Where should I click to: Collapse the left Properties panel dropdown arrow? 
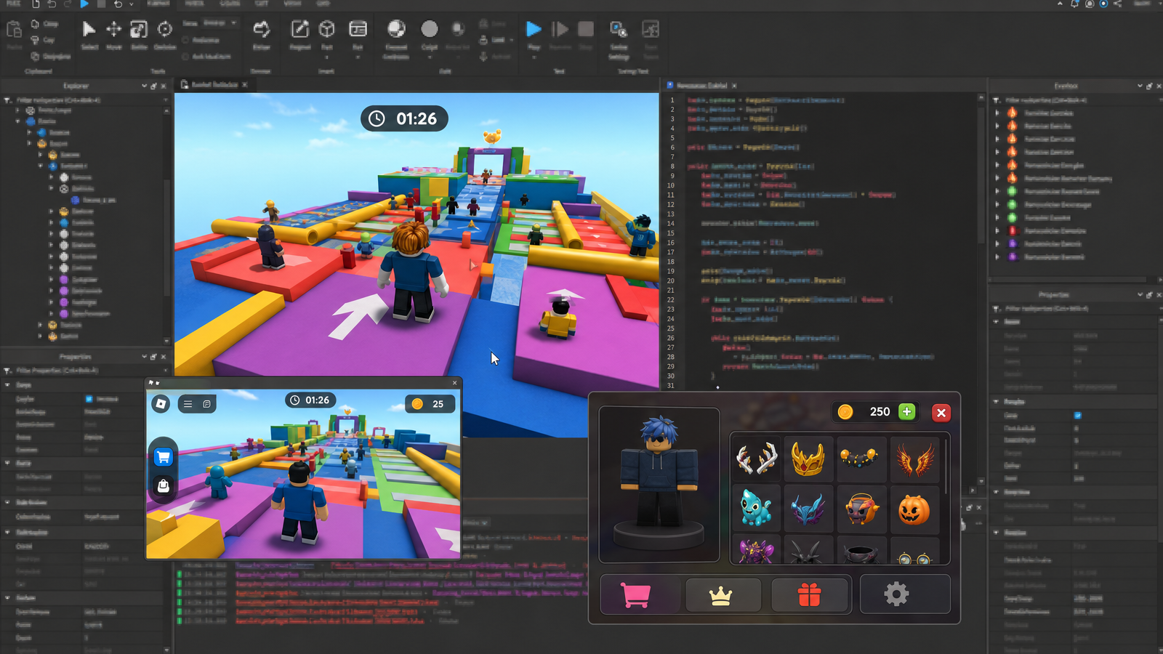[144, 357]
